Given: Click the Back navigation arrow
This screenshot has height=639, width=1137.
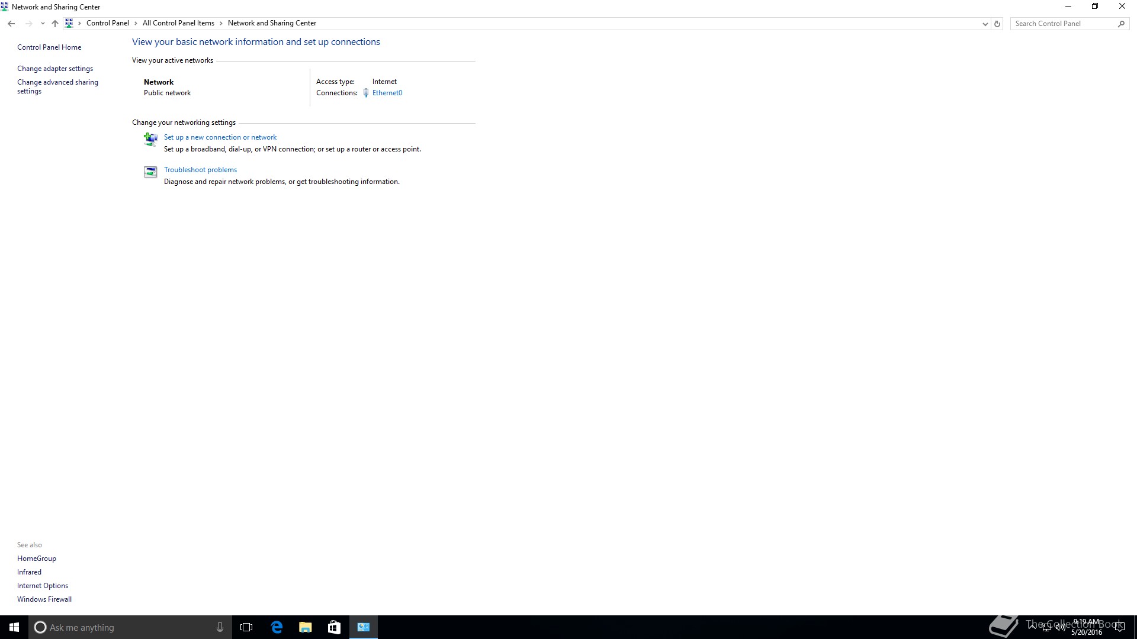Looking at the screenshot, I should pos(11,24).
